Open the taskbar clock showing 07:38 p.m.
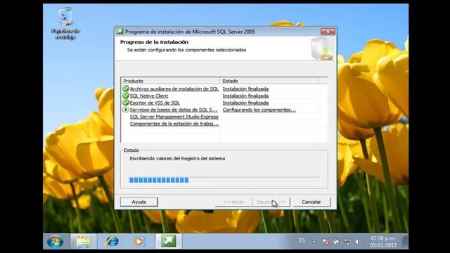The height and width of the screenshot is (253, 450). [x=383, y=242]
